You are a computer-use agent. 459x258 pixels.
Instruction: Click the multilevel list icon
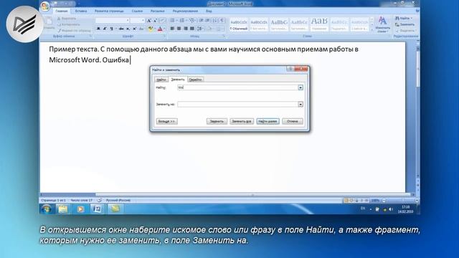pos(192,21)
